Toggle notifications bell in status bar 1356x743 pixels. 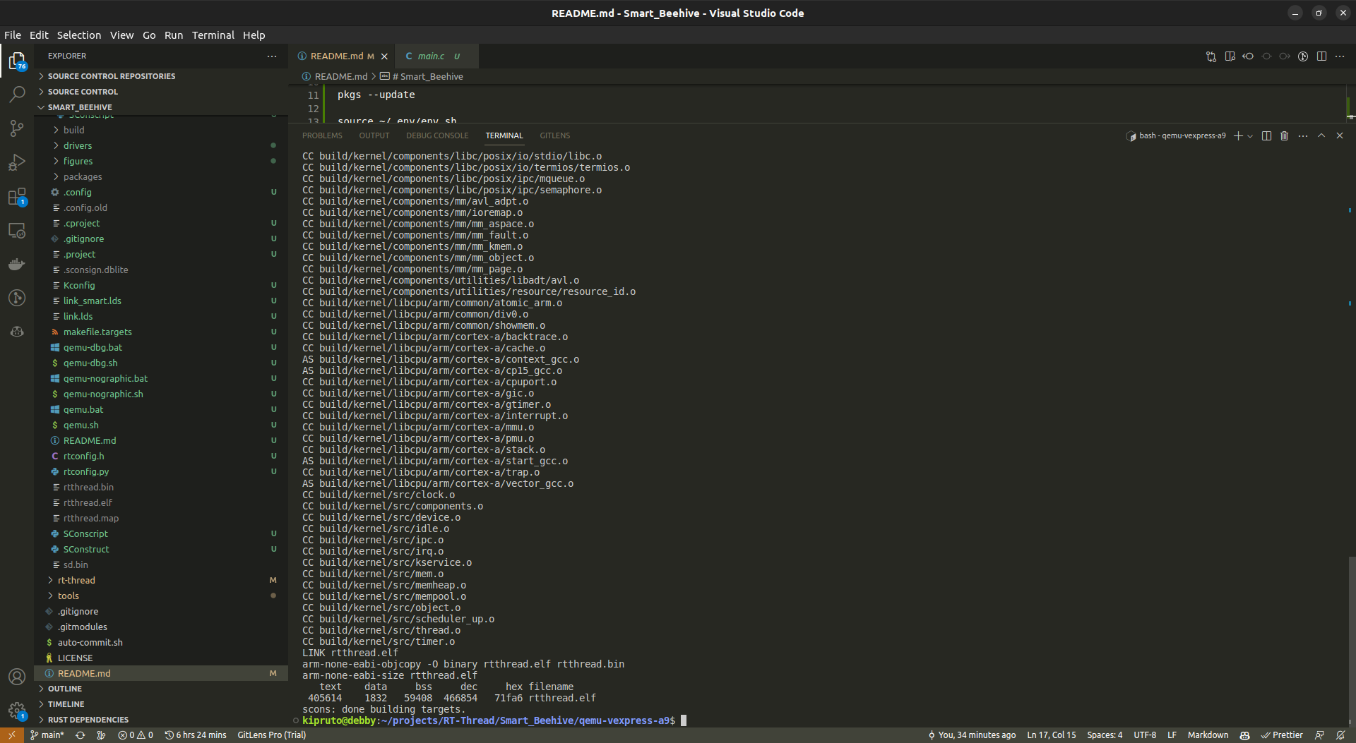[1340, 735]
